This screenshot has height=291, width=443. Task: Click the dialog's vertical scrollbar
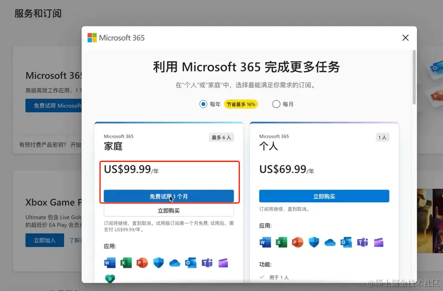coord(414,77)
